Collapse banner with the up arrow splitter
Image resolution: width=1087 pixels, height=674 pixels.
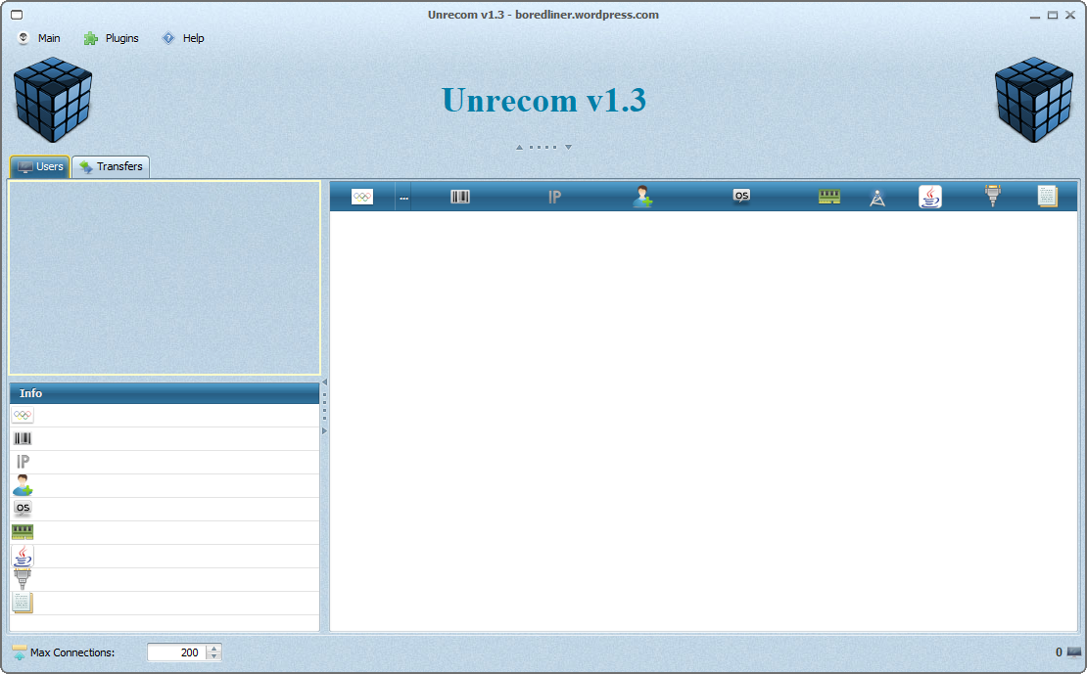pyautogui.click(x=520, y=148)
